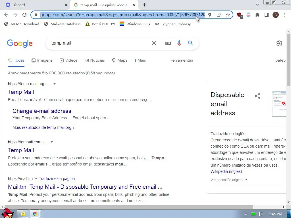Close the Discord tab
This screenshot has height=218, width=291.
66,5
